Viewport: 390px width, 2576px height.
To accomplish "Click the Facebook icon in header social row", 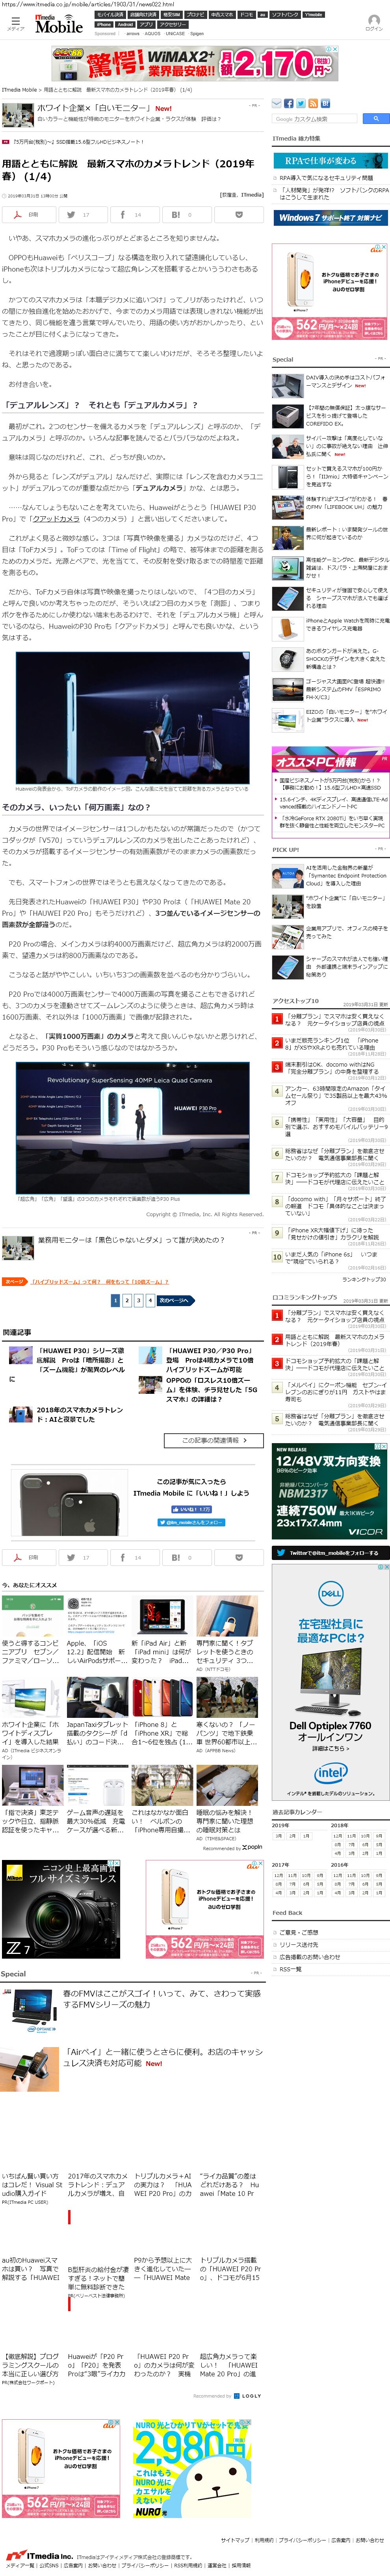I will coord(288,103).
